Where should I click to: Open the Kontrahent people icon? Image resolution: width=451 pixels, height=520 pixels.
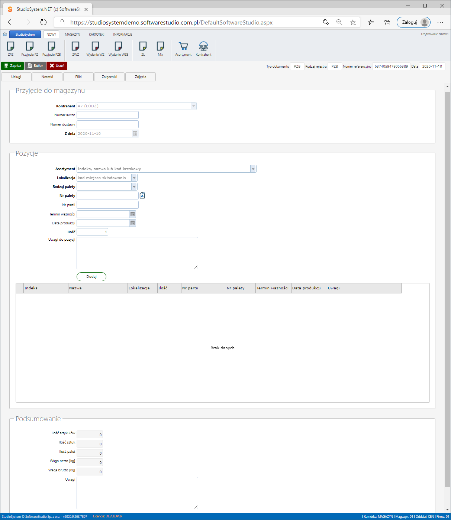(x=203, y=46)
